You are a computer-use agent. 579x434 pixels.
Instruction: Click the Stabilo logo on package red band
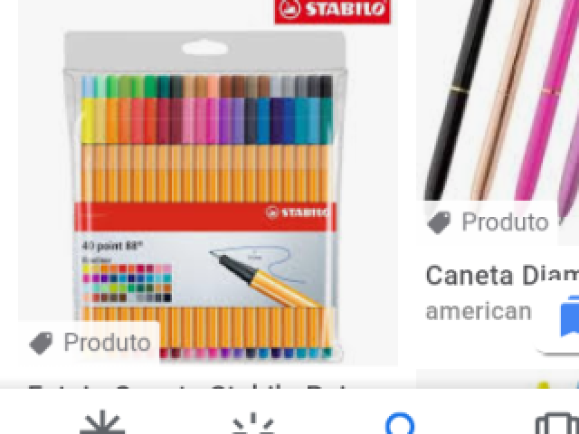(297, 213)
